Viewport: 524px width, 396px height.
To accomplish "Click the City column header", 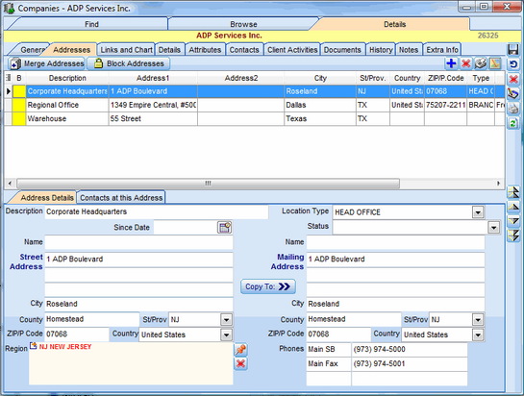I will pos(320,78).
